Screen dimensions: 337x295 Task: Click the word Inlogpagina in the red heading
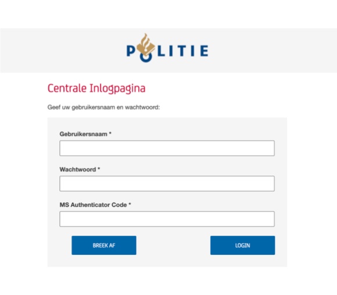click(x=117, y=88)
